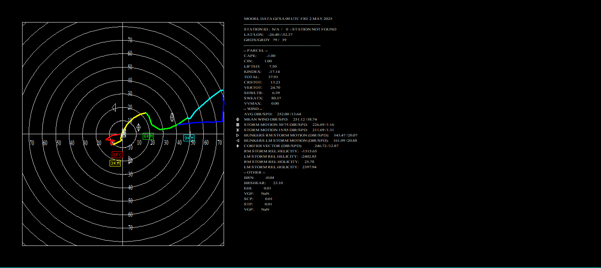Select the triangle symbol beside BUNKERS LM STORM MOTION
Viewport: 601px width, 268px height.
coord(238,140)
